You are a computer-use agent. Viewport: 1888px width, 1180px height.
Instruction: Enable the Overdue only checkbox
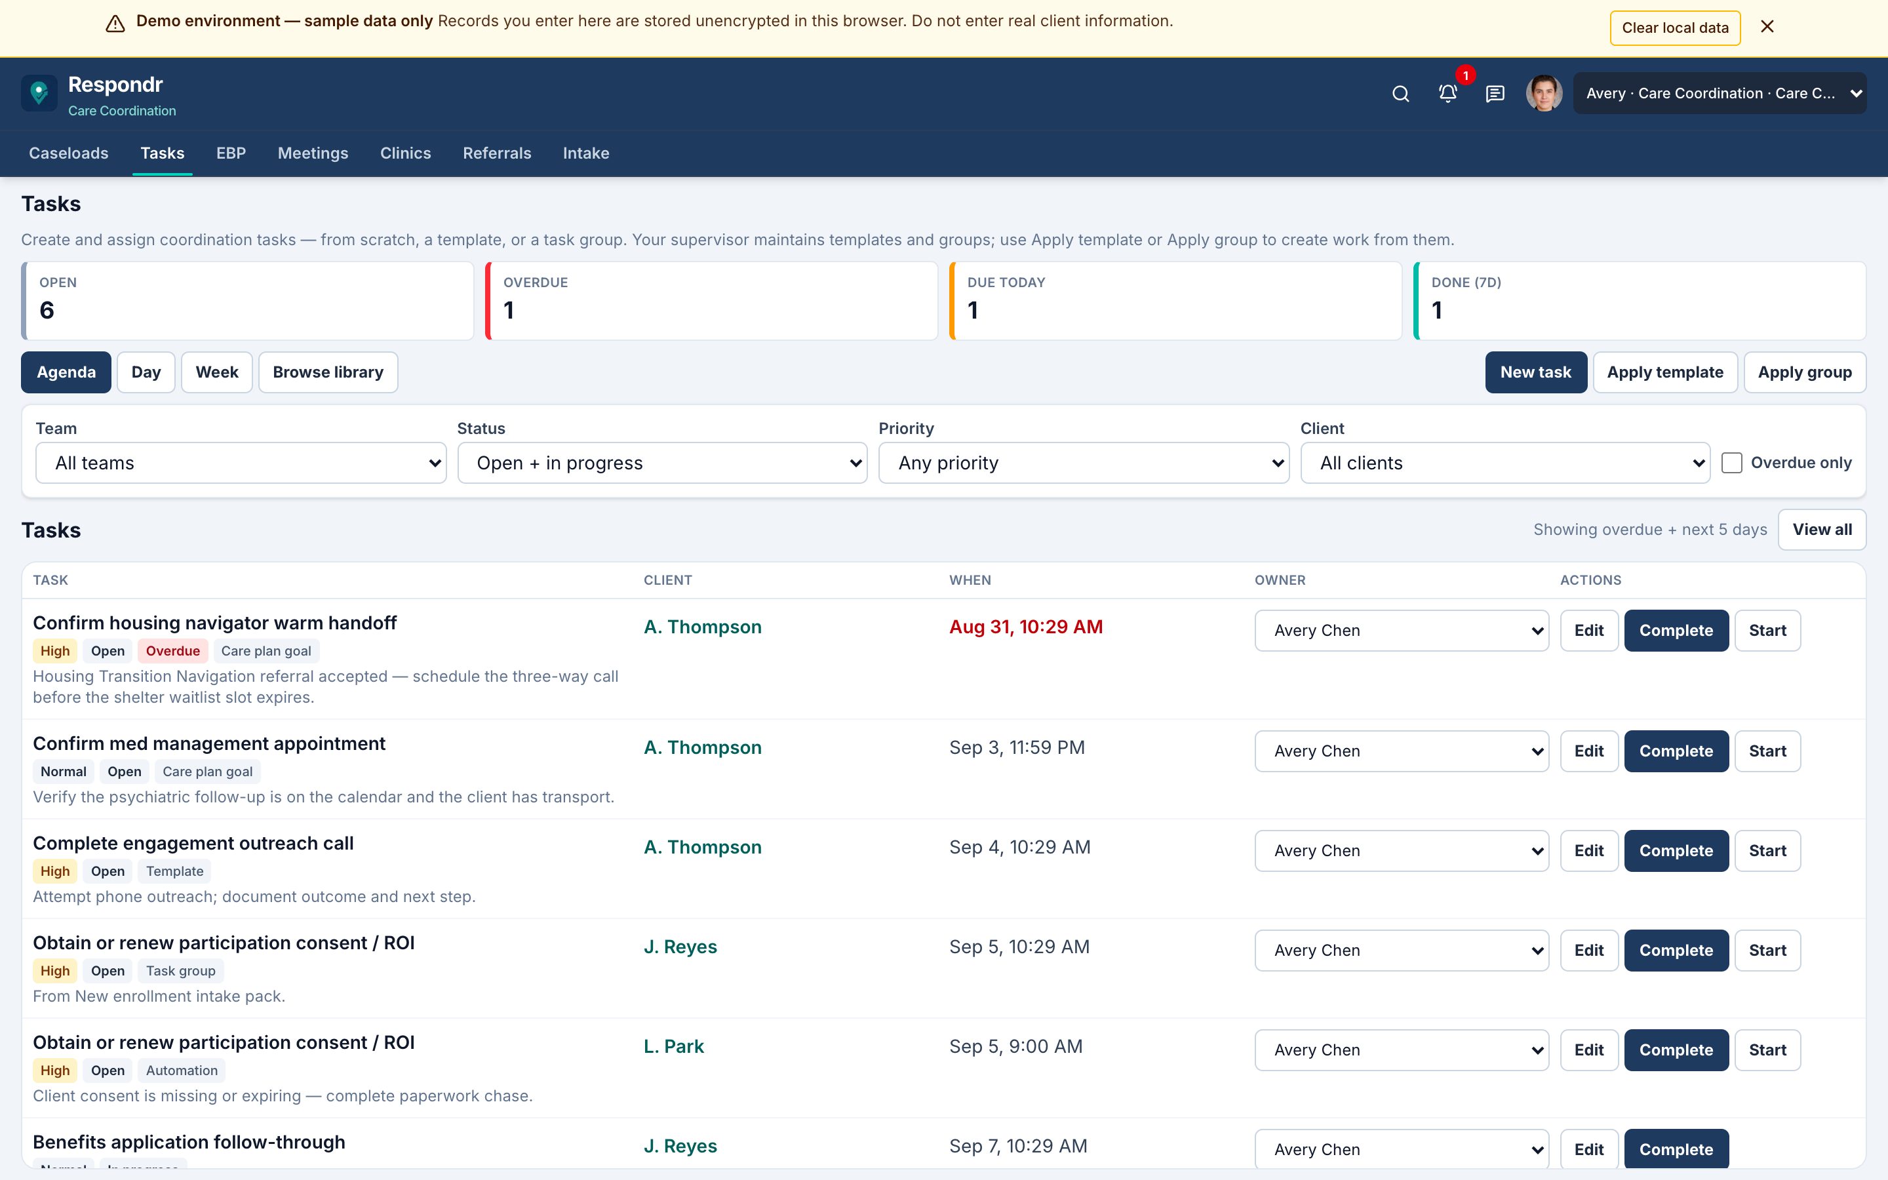(1731, 463)
